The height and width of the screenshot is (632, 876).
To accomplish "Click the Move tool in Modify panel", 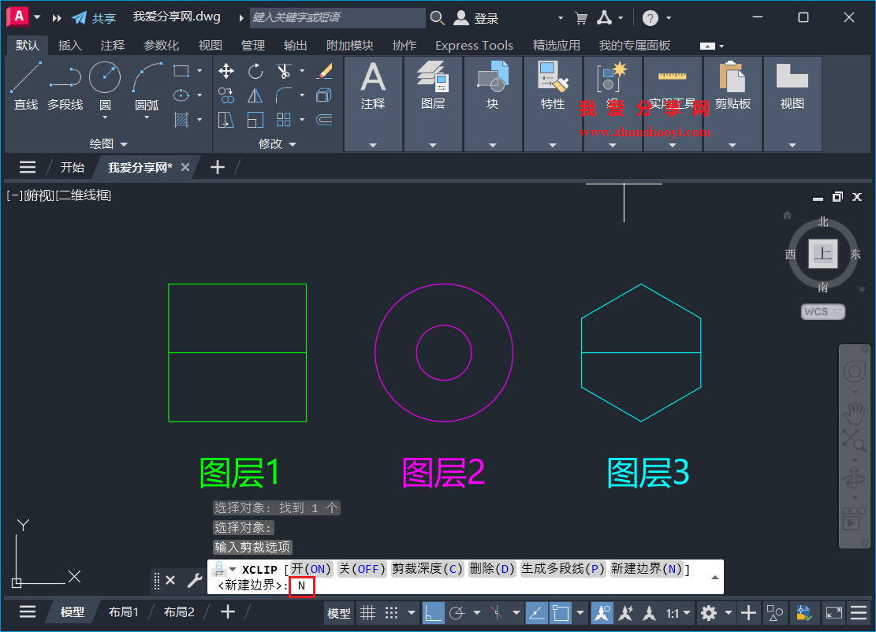I will point(226,71).
